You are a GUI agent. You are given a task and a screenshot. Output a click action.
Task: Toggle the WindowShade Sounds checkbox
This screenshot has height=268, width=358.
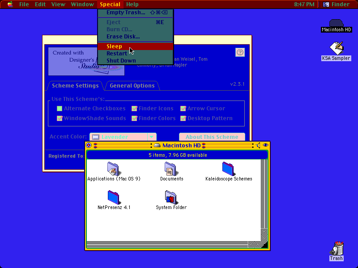pyautogui.click(x=60, y=118)
